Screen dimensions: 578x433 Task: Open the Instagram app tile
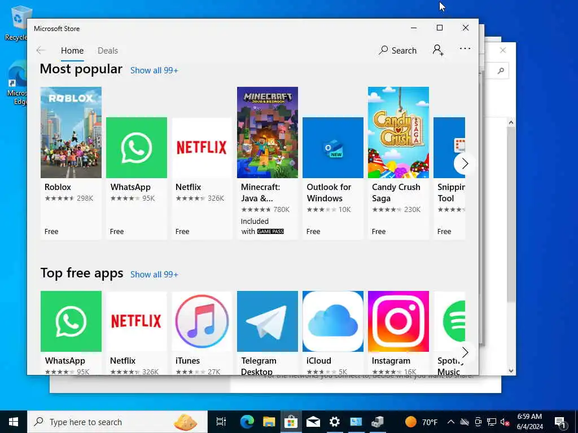click(x=398, y=333)
